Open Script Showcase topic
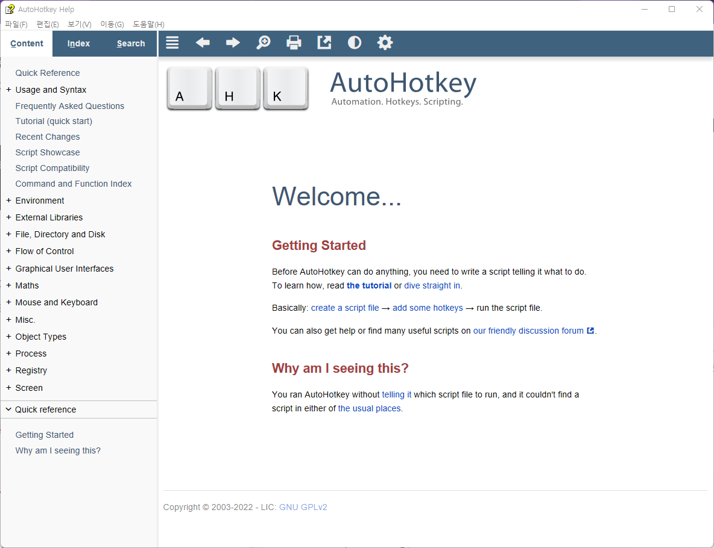The width and height of the screenshot is (714, 548). tap(48, 152)
